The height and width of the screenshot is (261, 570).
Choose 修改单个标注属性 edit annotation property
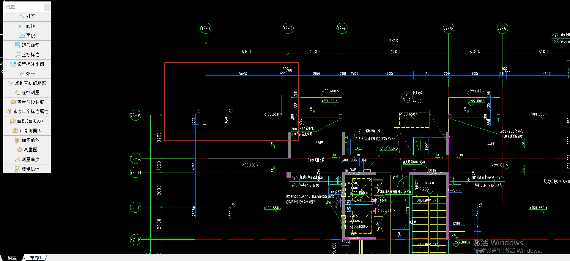27,111
